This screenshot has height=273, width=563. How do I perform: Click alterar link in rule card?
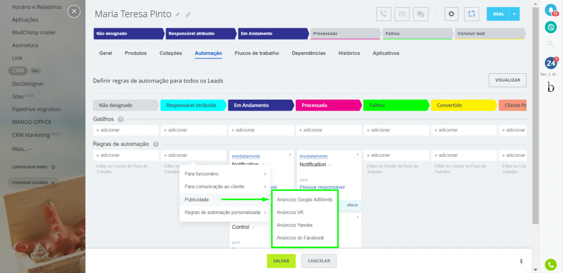[352, 205]
